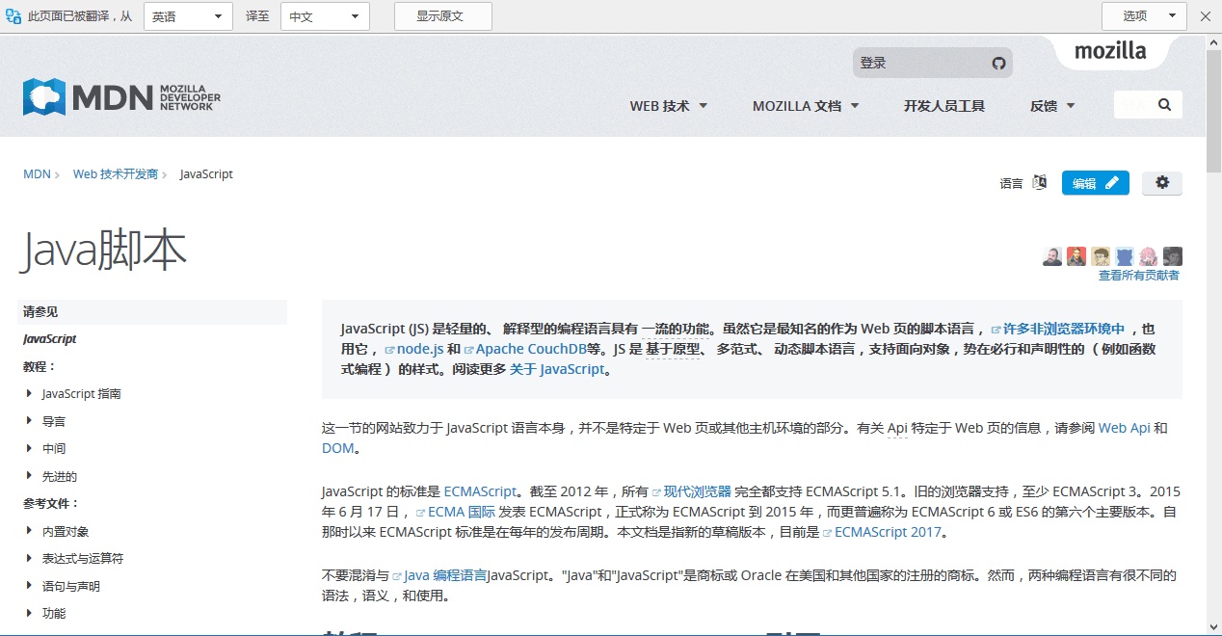Open the 开发人员工具 menu item
This screenshot has height=636, width=1222.
[x=944, y=106]
